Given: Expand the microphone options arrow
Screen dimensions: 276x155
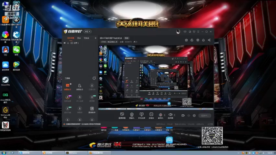Looking at the screenshot, I should coord(165,115).
